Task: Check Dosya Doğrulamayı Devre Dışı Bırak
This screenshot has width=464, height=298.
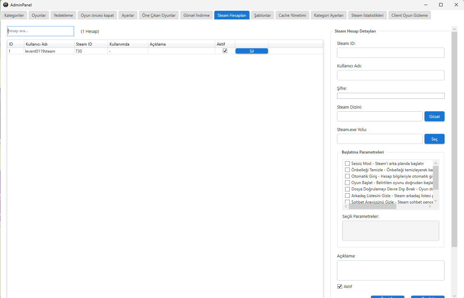Action: coord(347,189)
